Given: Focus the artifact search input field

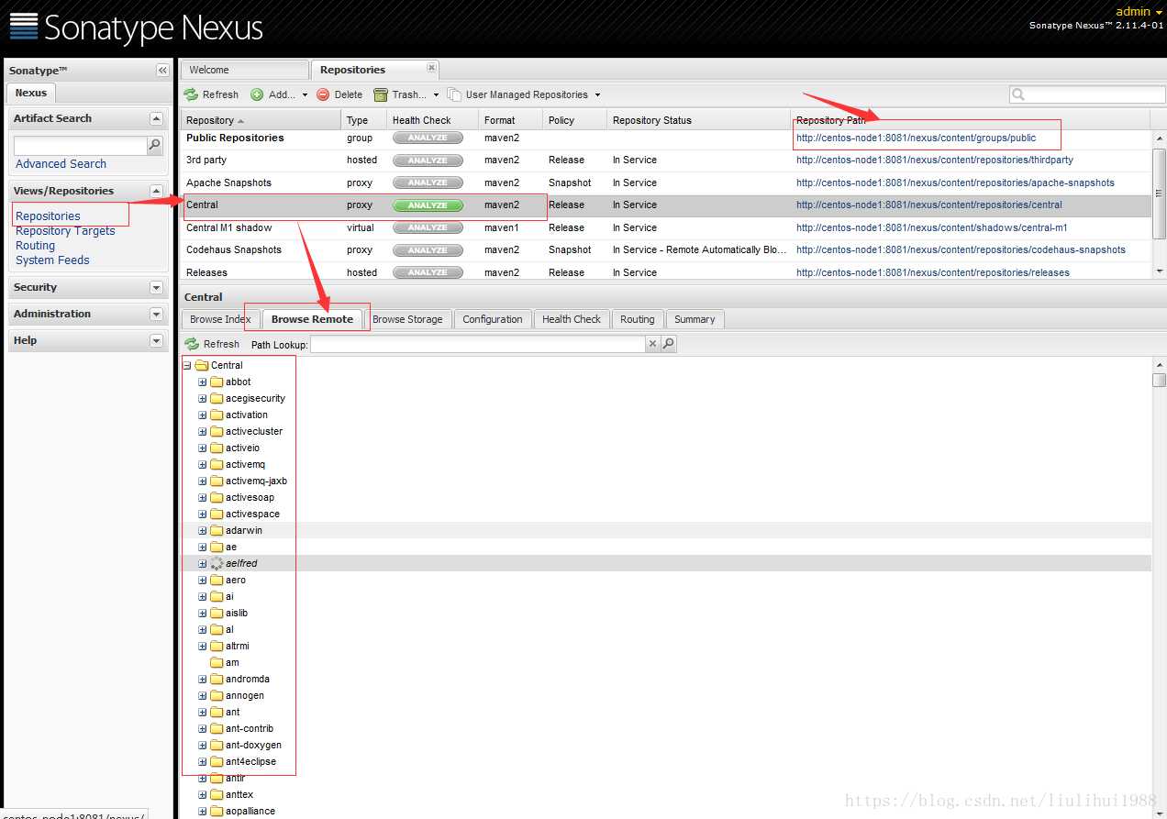Looking at the screenshot, I should click(x=81, y=145).
